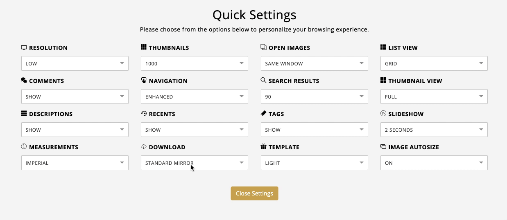Open the Resolution dropdown set to LOW
This screenshot has height=220, width=507.
[75, 63]
